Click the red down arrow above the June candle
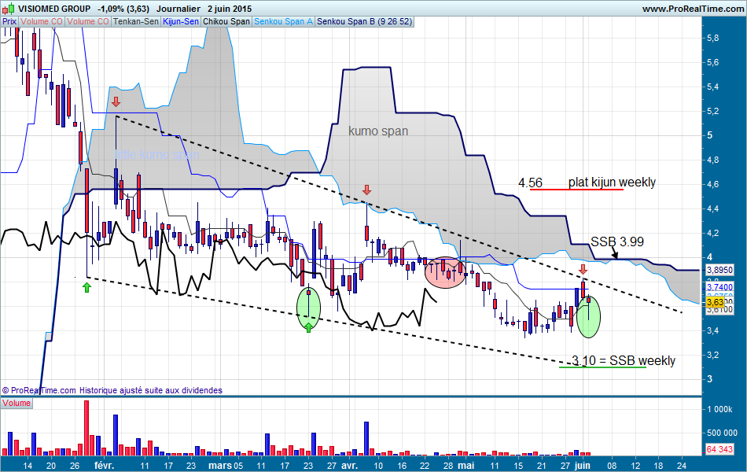 (583, 270)
